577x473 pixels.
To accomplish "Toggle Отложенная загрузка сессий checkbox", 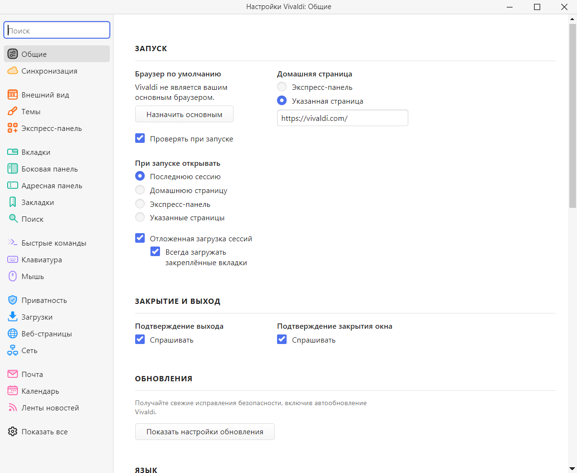I will pos(140,238).
